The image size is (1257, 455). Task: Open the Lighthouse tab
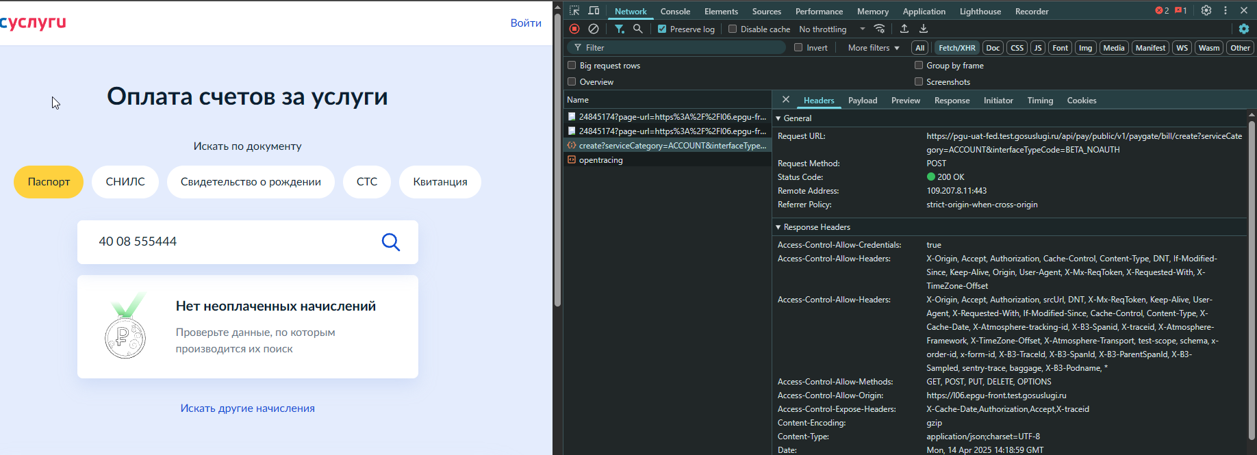pyautogui.click(x=980, y=11)
